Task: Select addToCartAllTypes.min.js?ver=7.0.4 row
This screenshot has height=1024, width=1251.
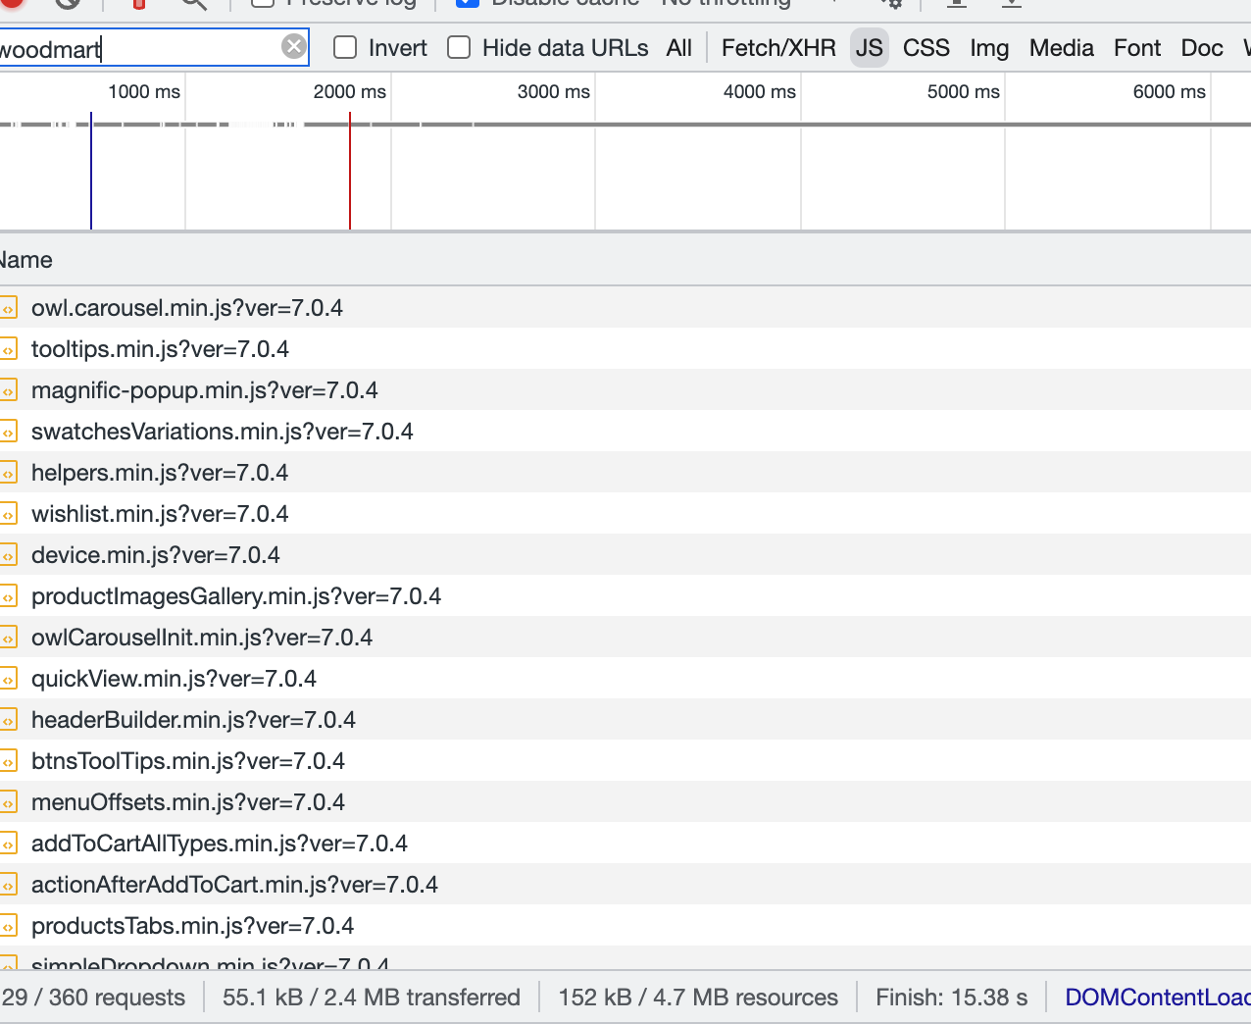Action: pyautogui.click(x=625, y=844)
